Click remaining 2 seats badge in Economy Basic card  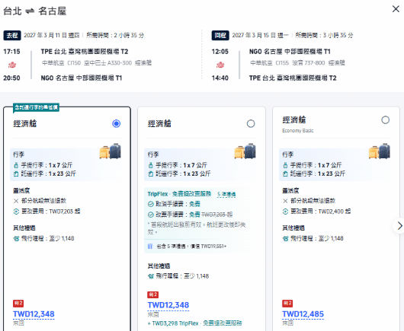click(287, 303)
